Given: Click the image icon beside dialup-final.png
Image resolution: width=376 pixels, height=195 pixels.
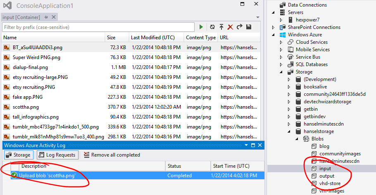Looking at the screenshot, I should 7,67.
